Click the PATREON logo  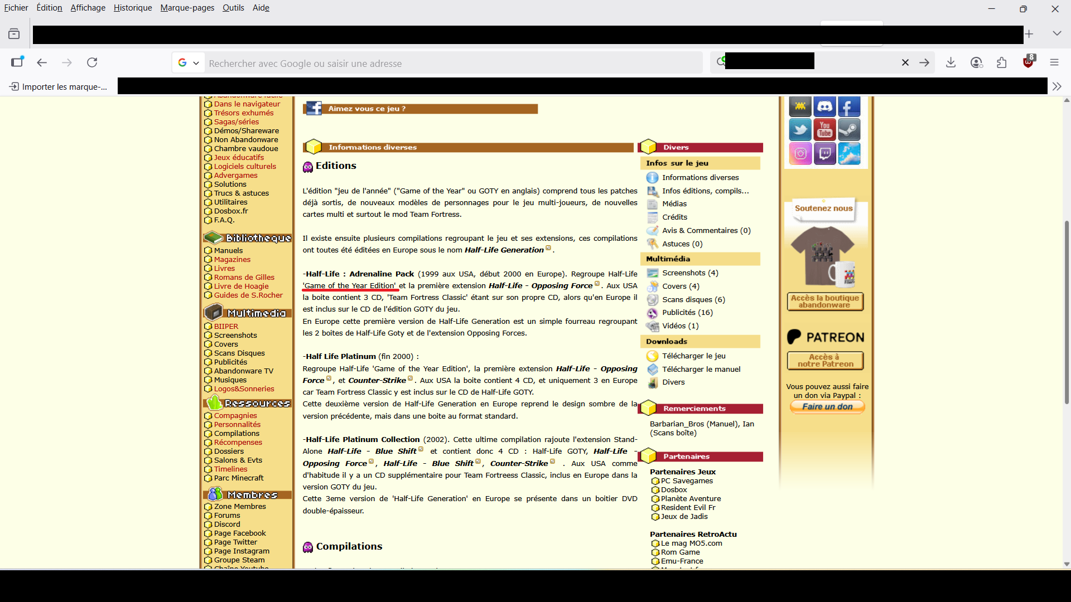[826, 337]
